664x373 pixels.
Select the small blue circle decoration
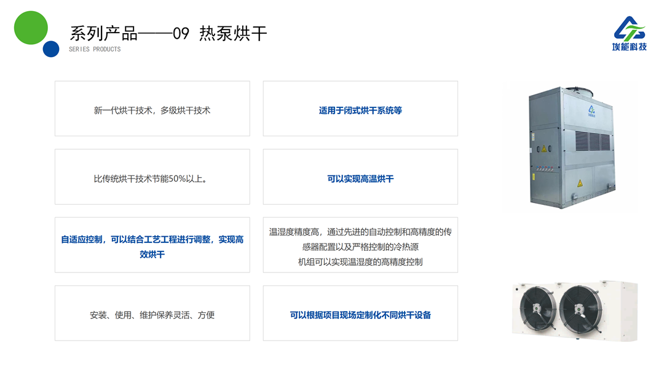pos(51,49)
